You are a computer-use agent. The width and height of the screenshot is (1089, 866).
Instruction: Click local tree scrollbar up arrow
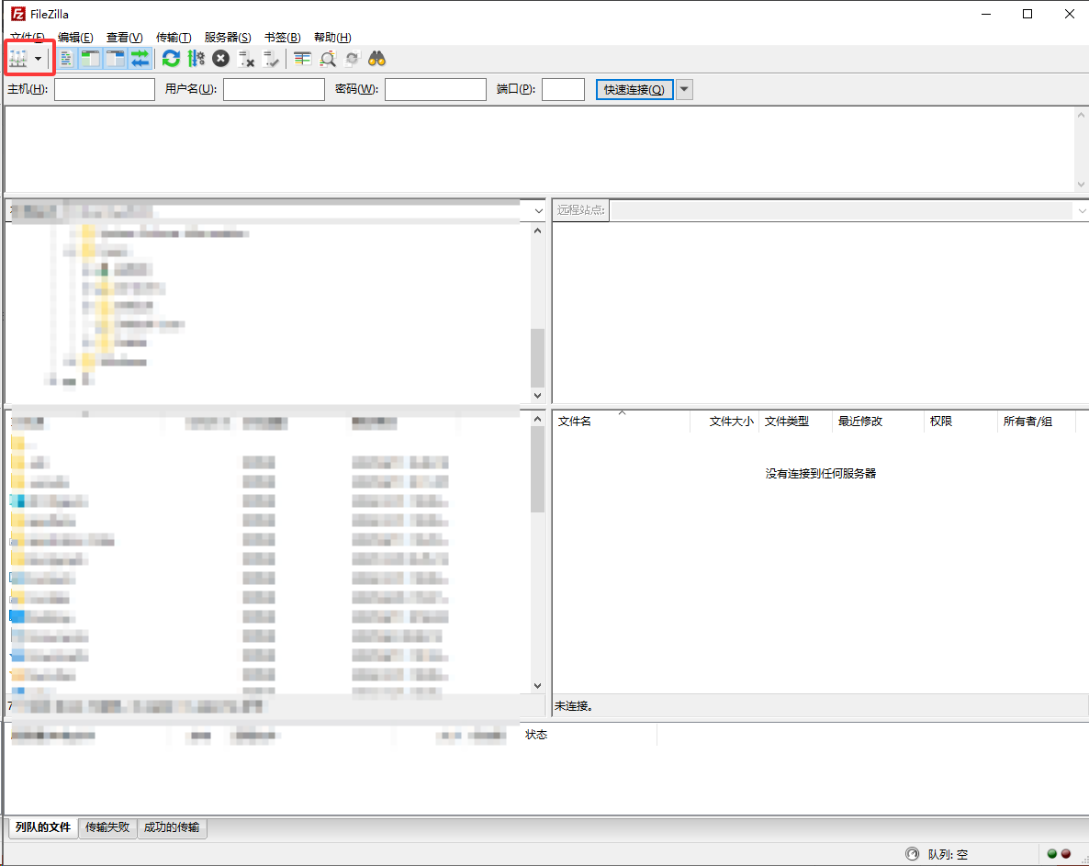pyautogui.click(x=537, y=231)
